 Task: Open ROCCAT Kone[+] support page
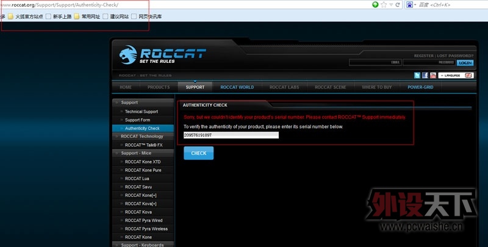pyautogui.click(x=143, y=195)
